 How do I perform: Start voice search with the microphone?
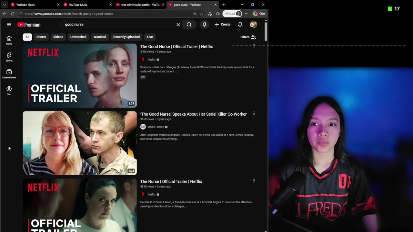(205, 24)
